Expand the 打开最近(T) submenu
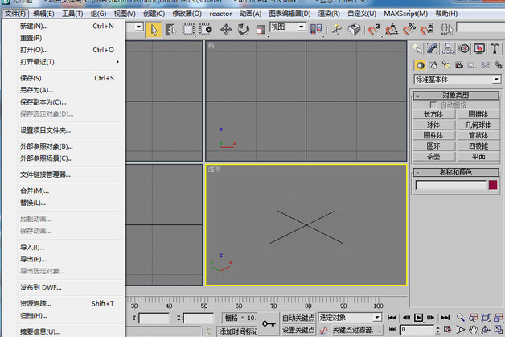 (69, 62)
